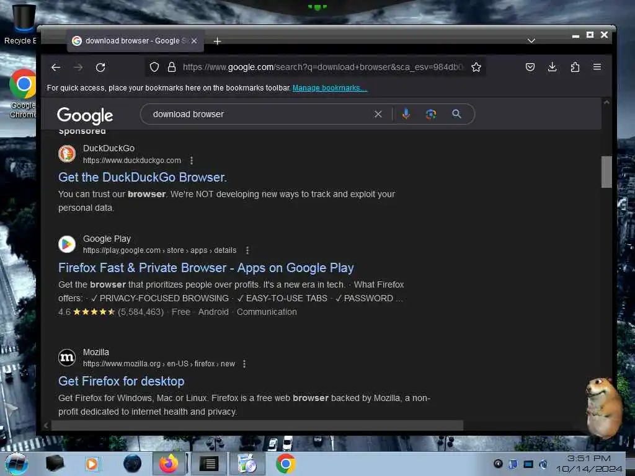The image size is (635, 476).
Task: Click the Mozilla result favicon
Action: tap(67, 358)
